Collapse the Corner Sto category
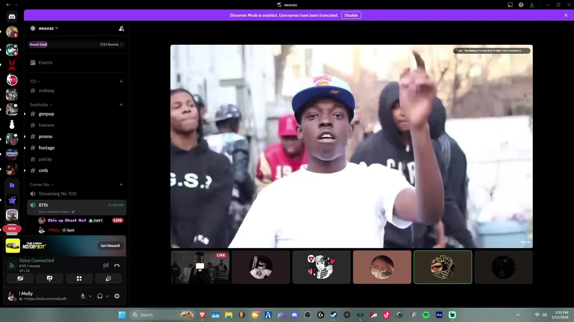This screenshot has width=574, height=322. pyautogui.click(x=42, y=185)
